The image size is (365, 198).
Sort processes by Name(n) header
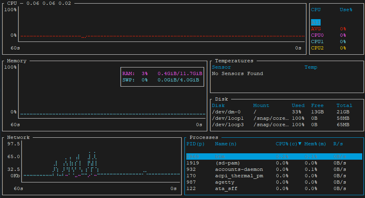coord(225,144)
